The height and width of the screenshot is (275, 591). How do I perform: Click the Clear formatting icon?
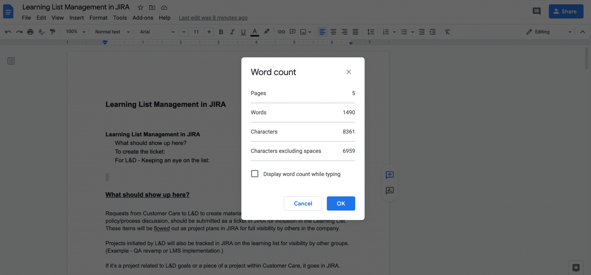click(x=447, y=32)
